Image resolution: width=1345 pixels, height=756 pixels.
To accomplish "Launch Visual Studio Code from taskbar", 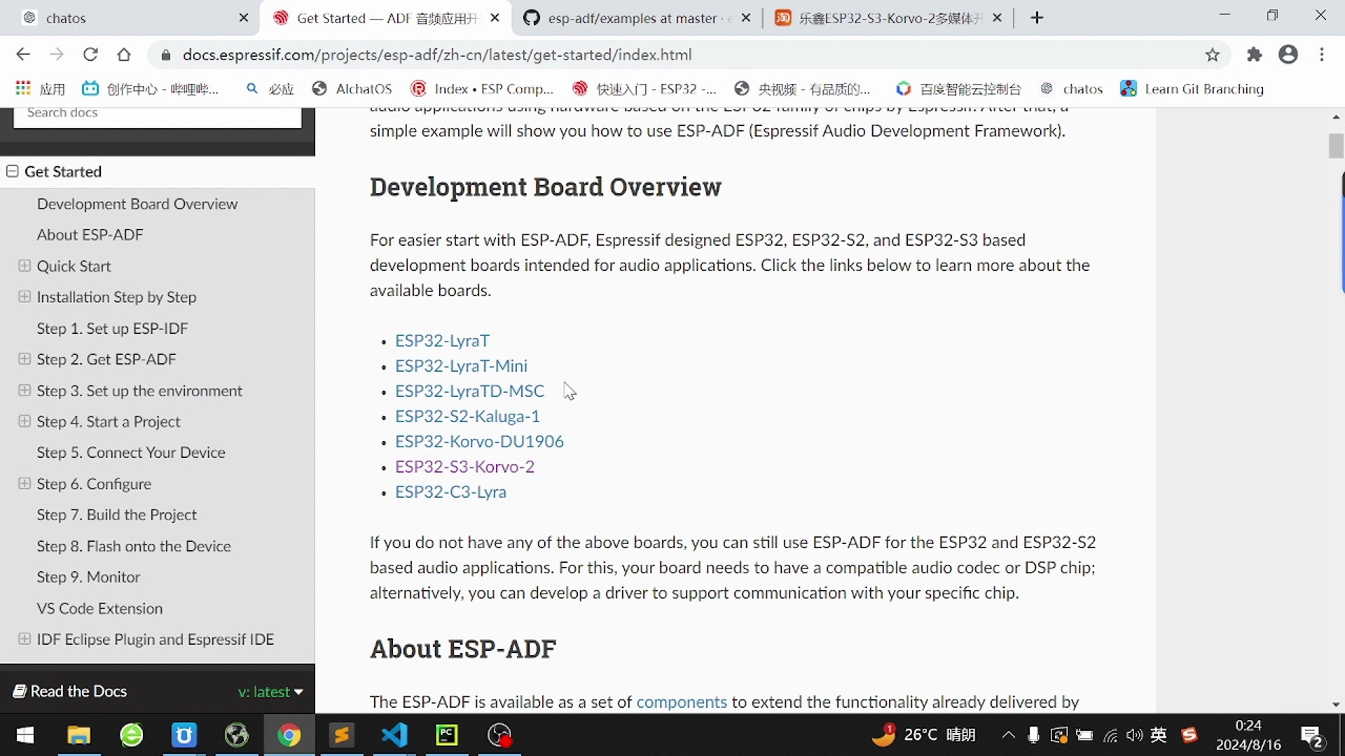I will (394, 735).
